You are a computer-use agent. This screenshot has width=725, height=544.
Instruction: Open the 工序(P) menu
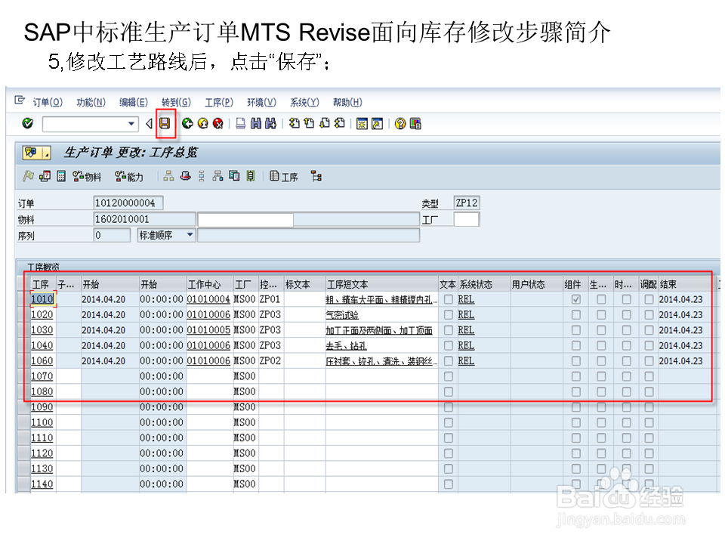(x=219, y=102)
